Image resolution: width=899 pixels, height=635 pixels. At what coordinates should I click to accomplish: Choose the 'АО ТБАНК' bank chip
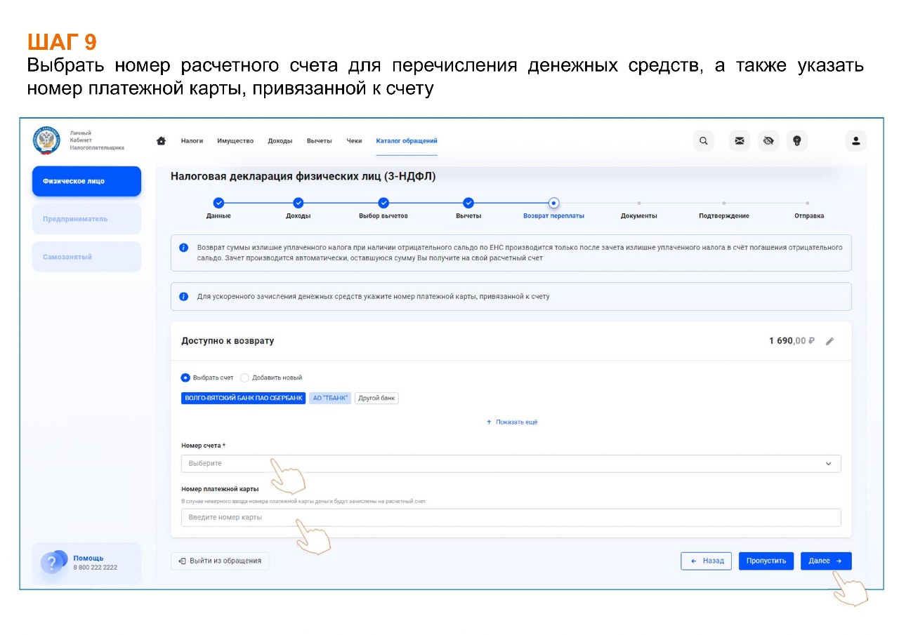point(329,398)
